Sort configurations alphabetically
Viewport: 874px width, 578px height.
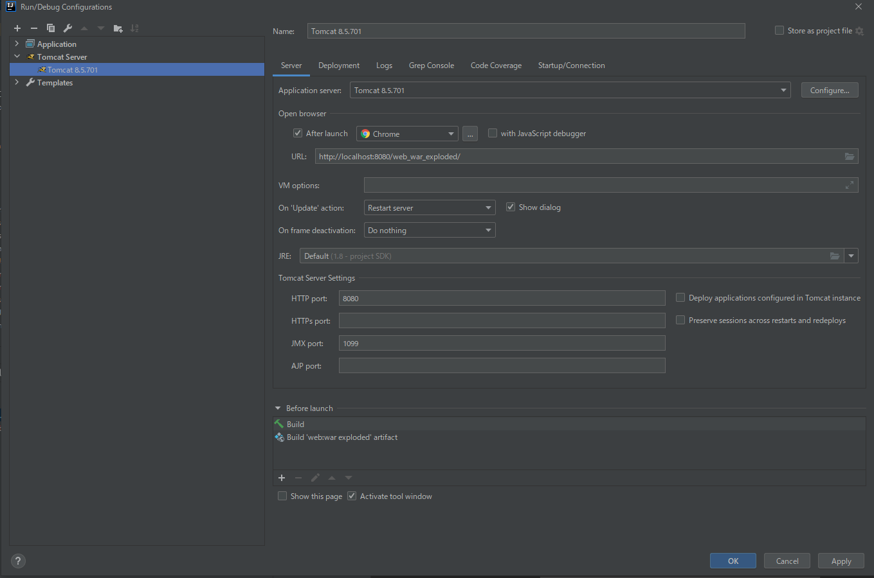[134, 28]
